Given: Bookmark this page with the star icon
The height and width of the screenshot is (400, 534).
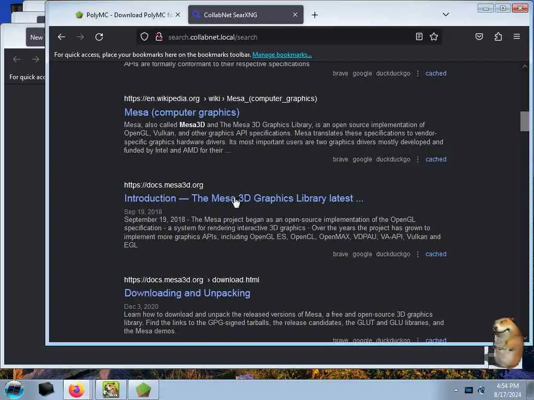Looking at the screenshot, I should 433,37.
